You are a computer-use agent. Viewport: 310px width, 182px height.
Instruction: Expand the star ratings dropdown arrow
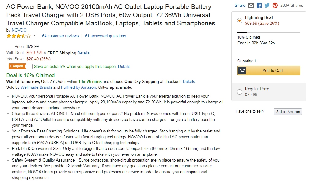34,36
